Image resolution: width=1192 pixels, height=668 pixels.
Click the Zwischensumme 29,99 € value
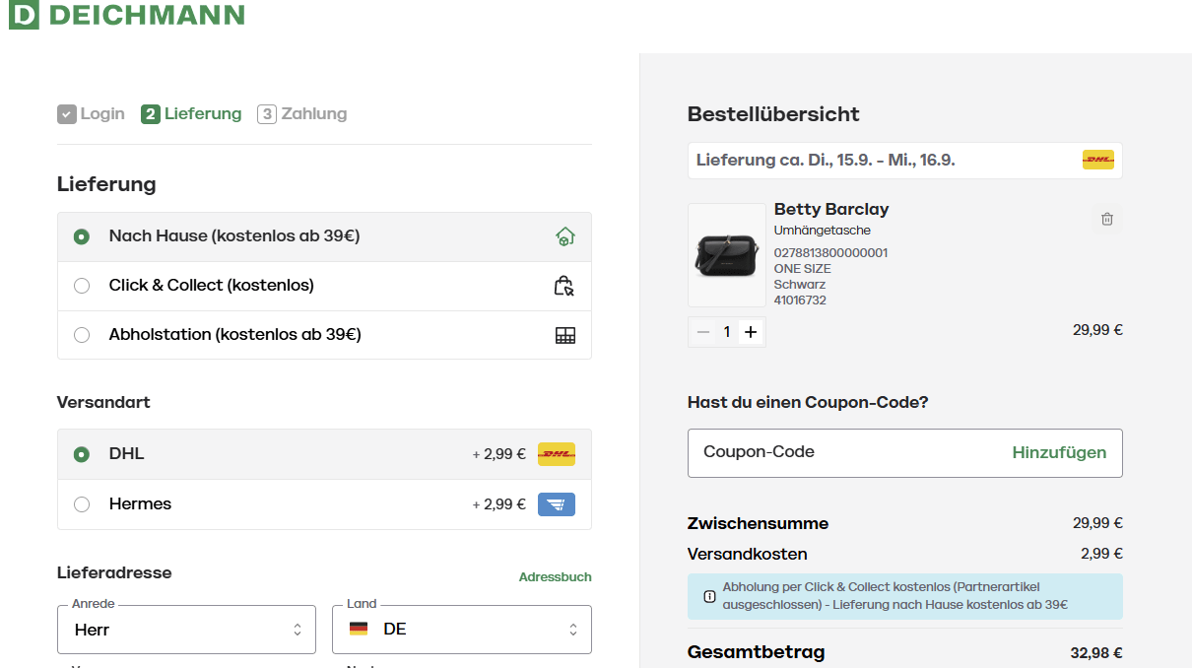point(1097,523)
